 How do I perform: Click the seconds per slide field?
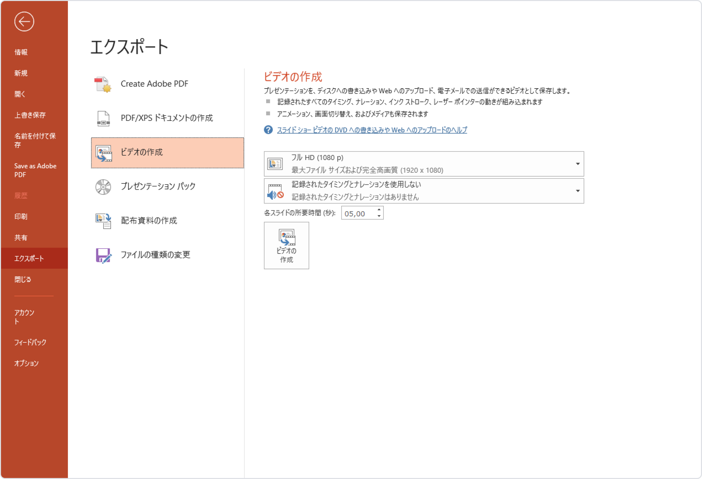pyautogui.click(x=358, y=213)
